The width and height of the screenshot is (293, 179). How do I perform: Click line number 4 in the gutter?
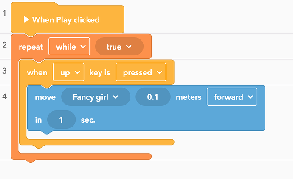pyautogui.click(x=4, y=96)
